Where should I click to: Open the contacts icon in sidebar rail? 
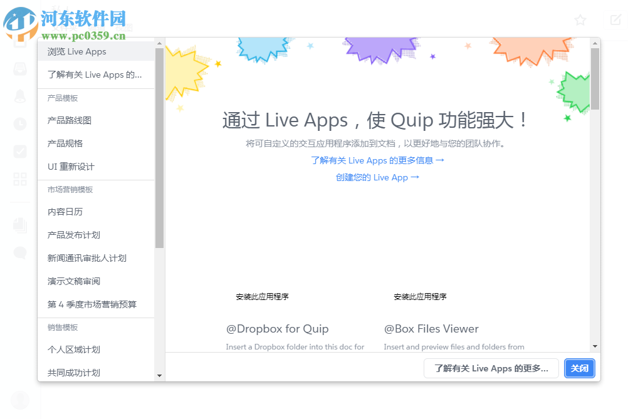(x=19, y=96)
